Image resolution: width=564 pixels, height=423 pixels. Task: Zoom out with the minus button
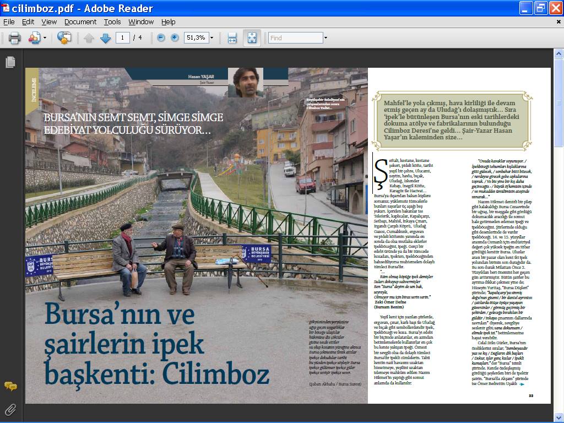click(161, 38)
